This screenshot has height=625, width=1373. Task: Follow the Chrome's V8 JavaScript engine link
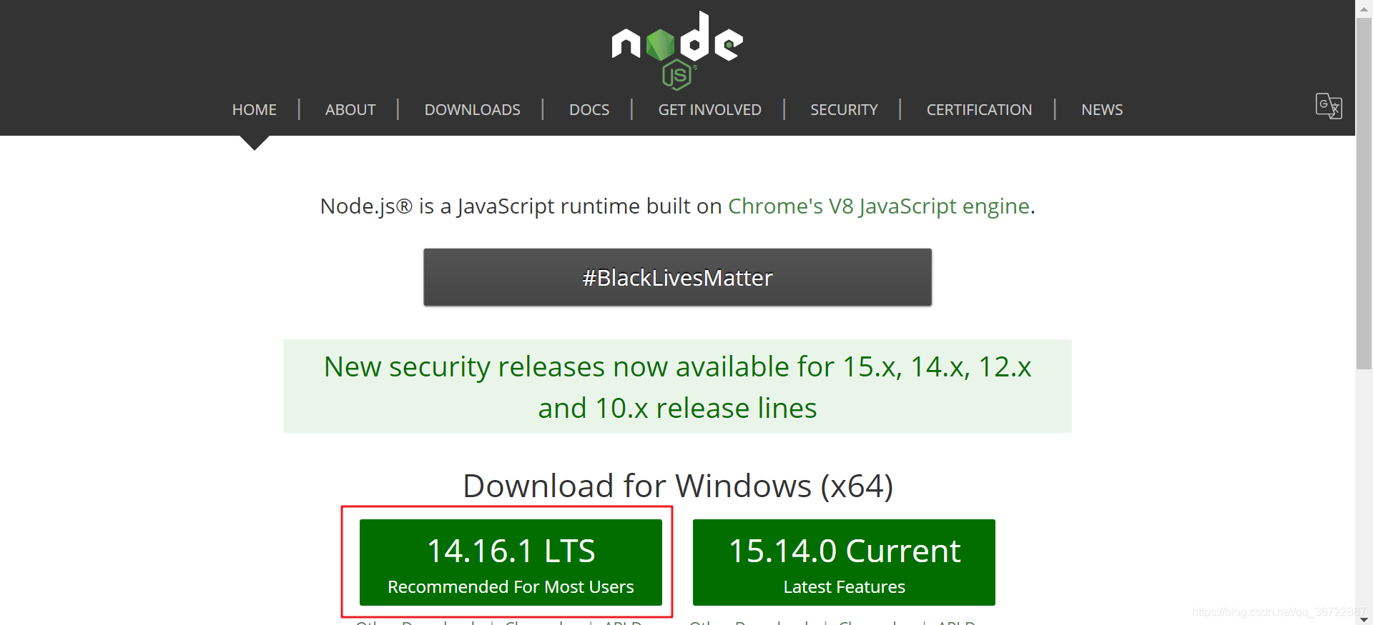pos(879,206)
